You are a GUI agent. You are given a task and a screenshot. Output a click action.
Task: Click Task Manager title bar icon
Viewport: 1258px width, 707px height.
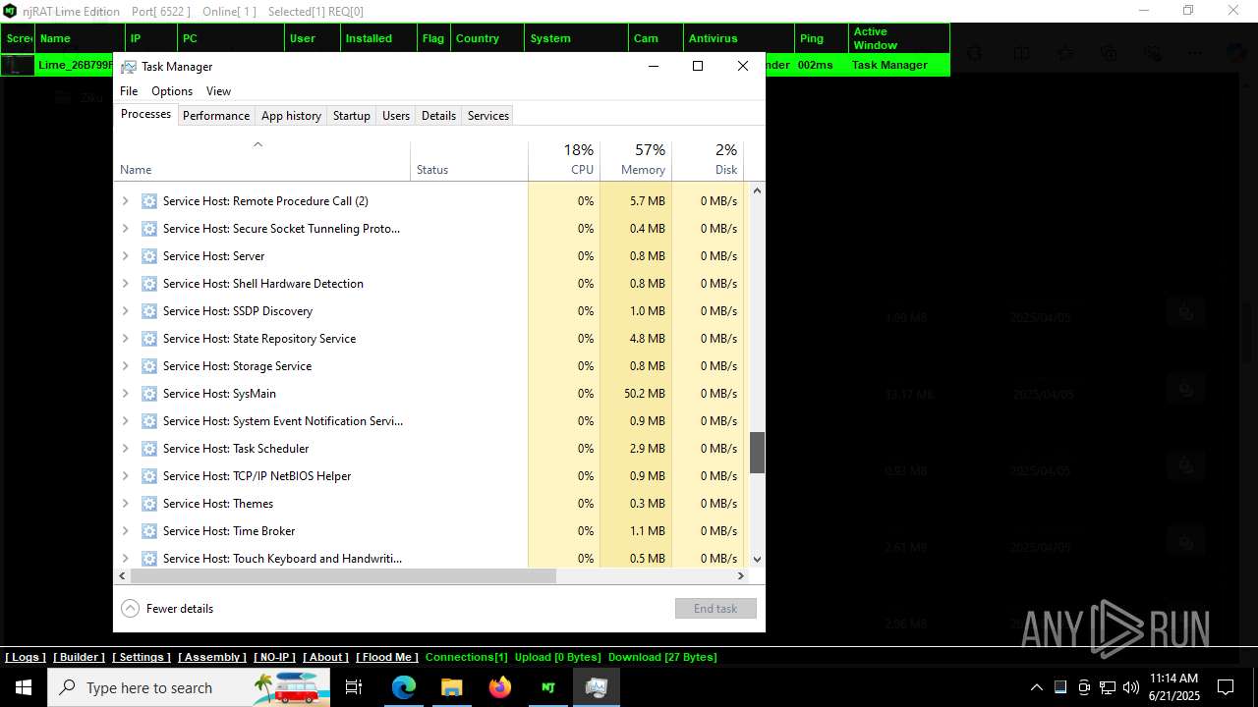[x=129, y=67]
